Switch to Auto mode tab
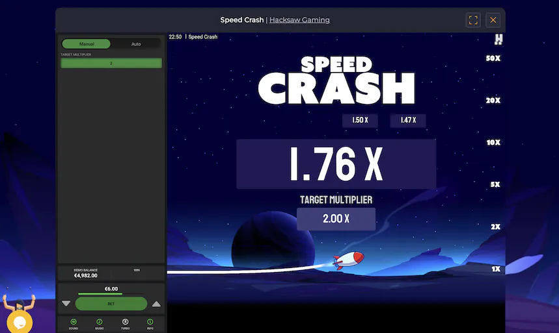Screen dimensions: 559x333 click(x=136, y=43)
